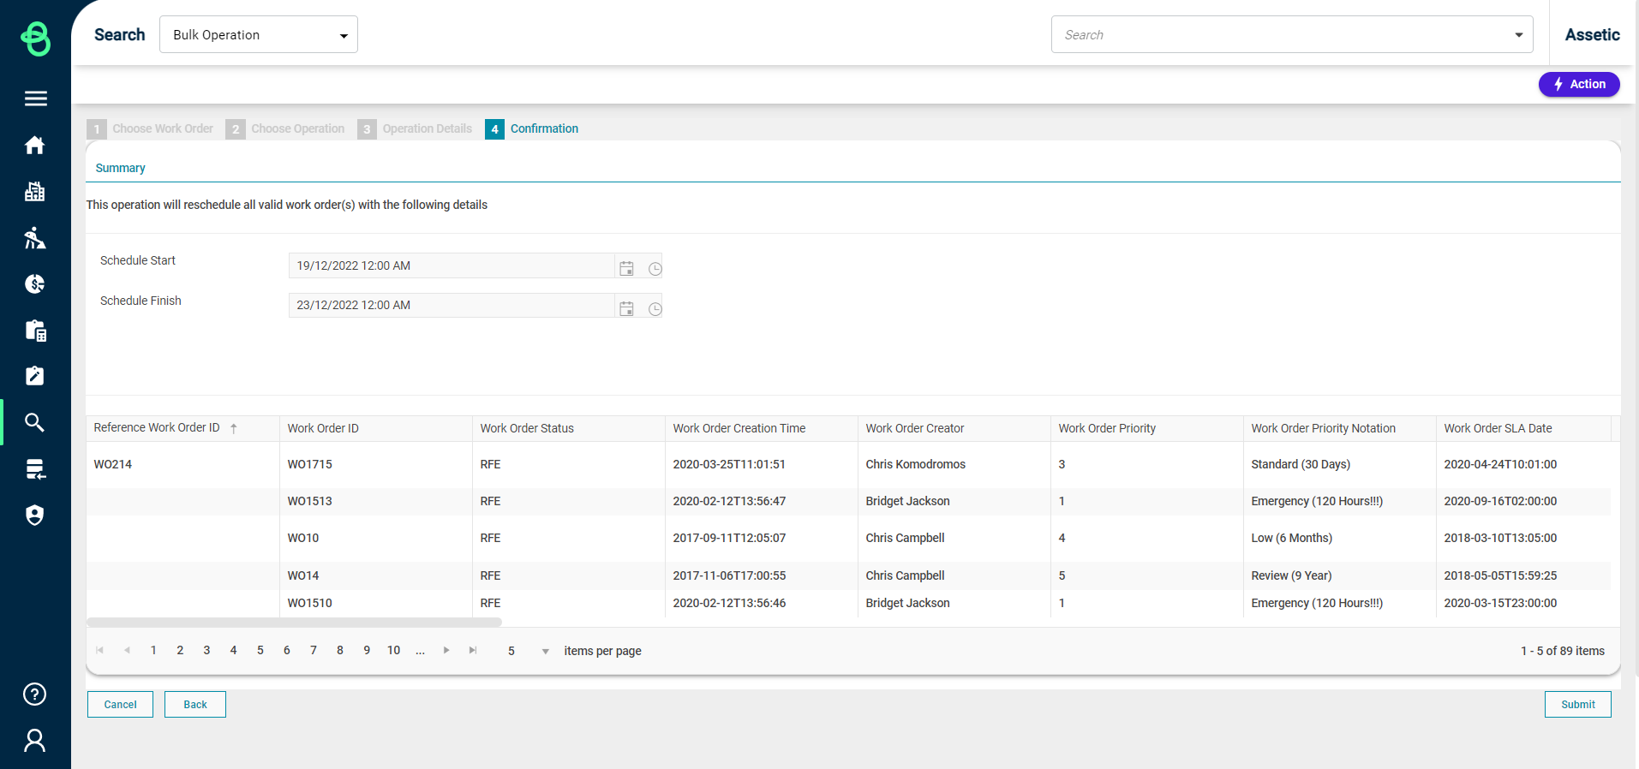Go to page 10

click(394, 650)
